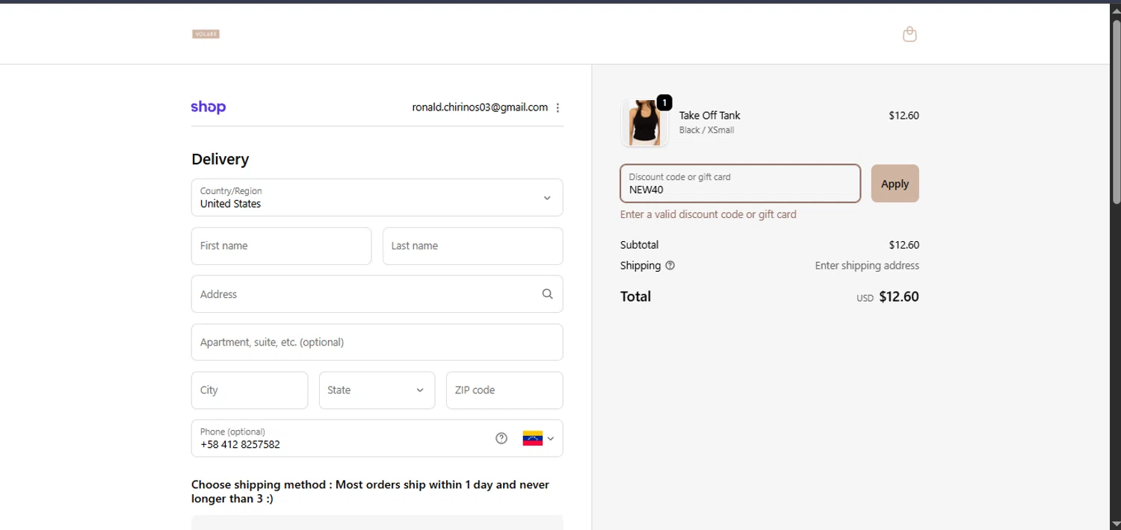Select the Venezuela flag country code

tap(532, 438)
